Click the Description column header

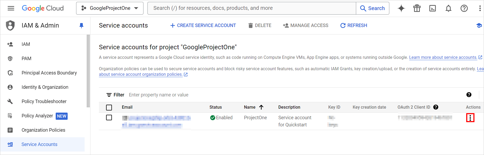tap(289, 107)
